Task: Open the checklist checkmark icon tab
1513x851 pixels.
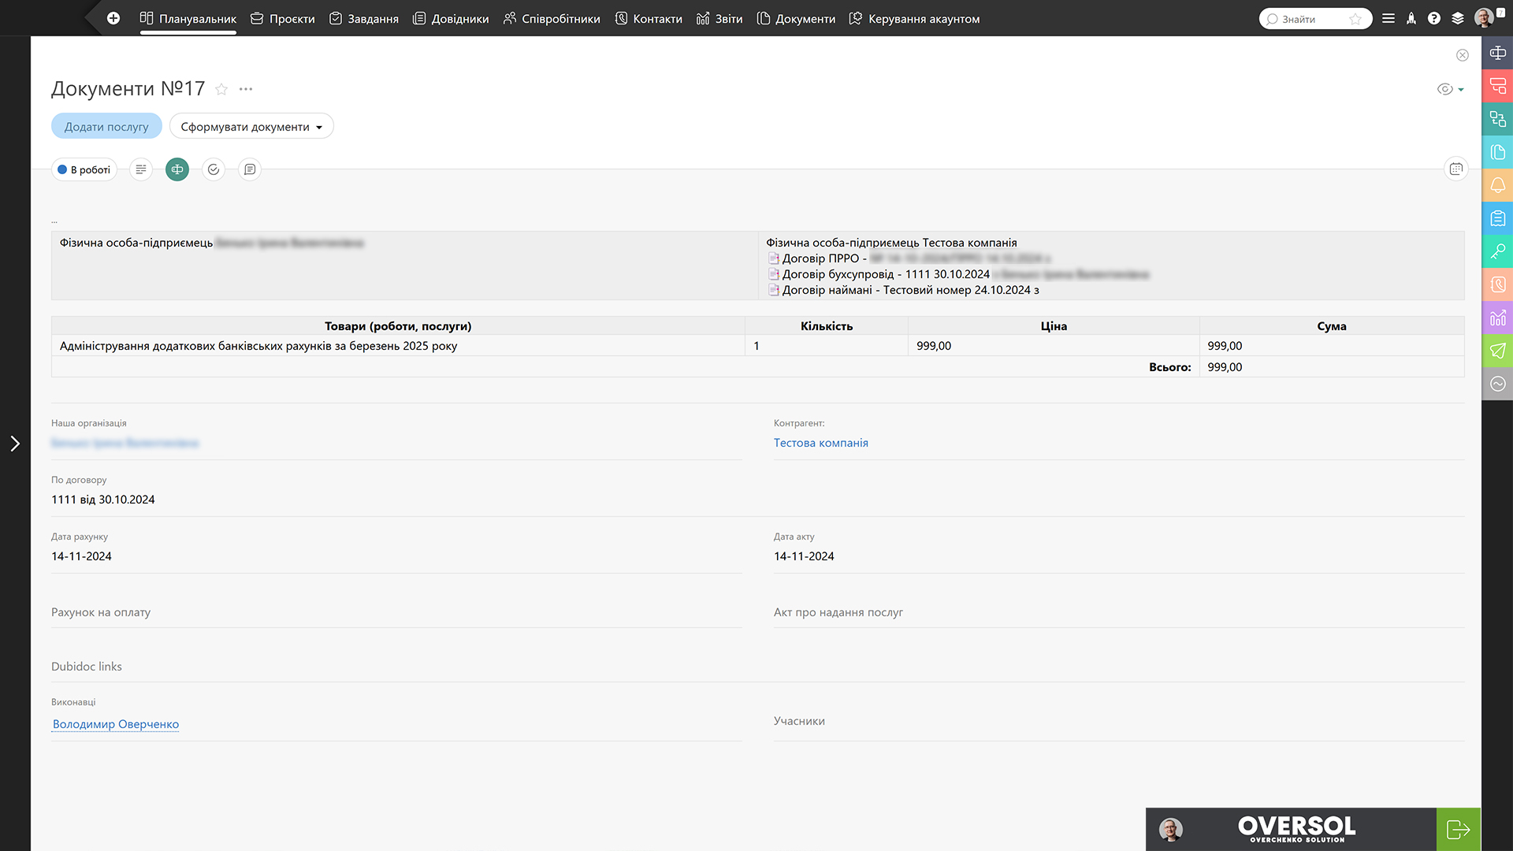Action: click(214, 169)
